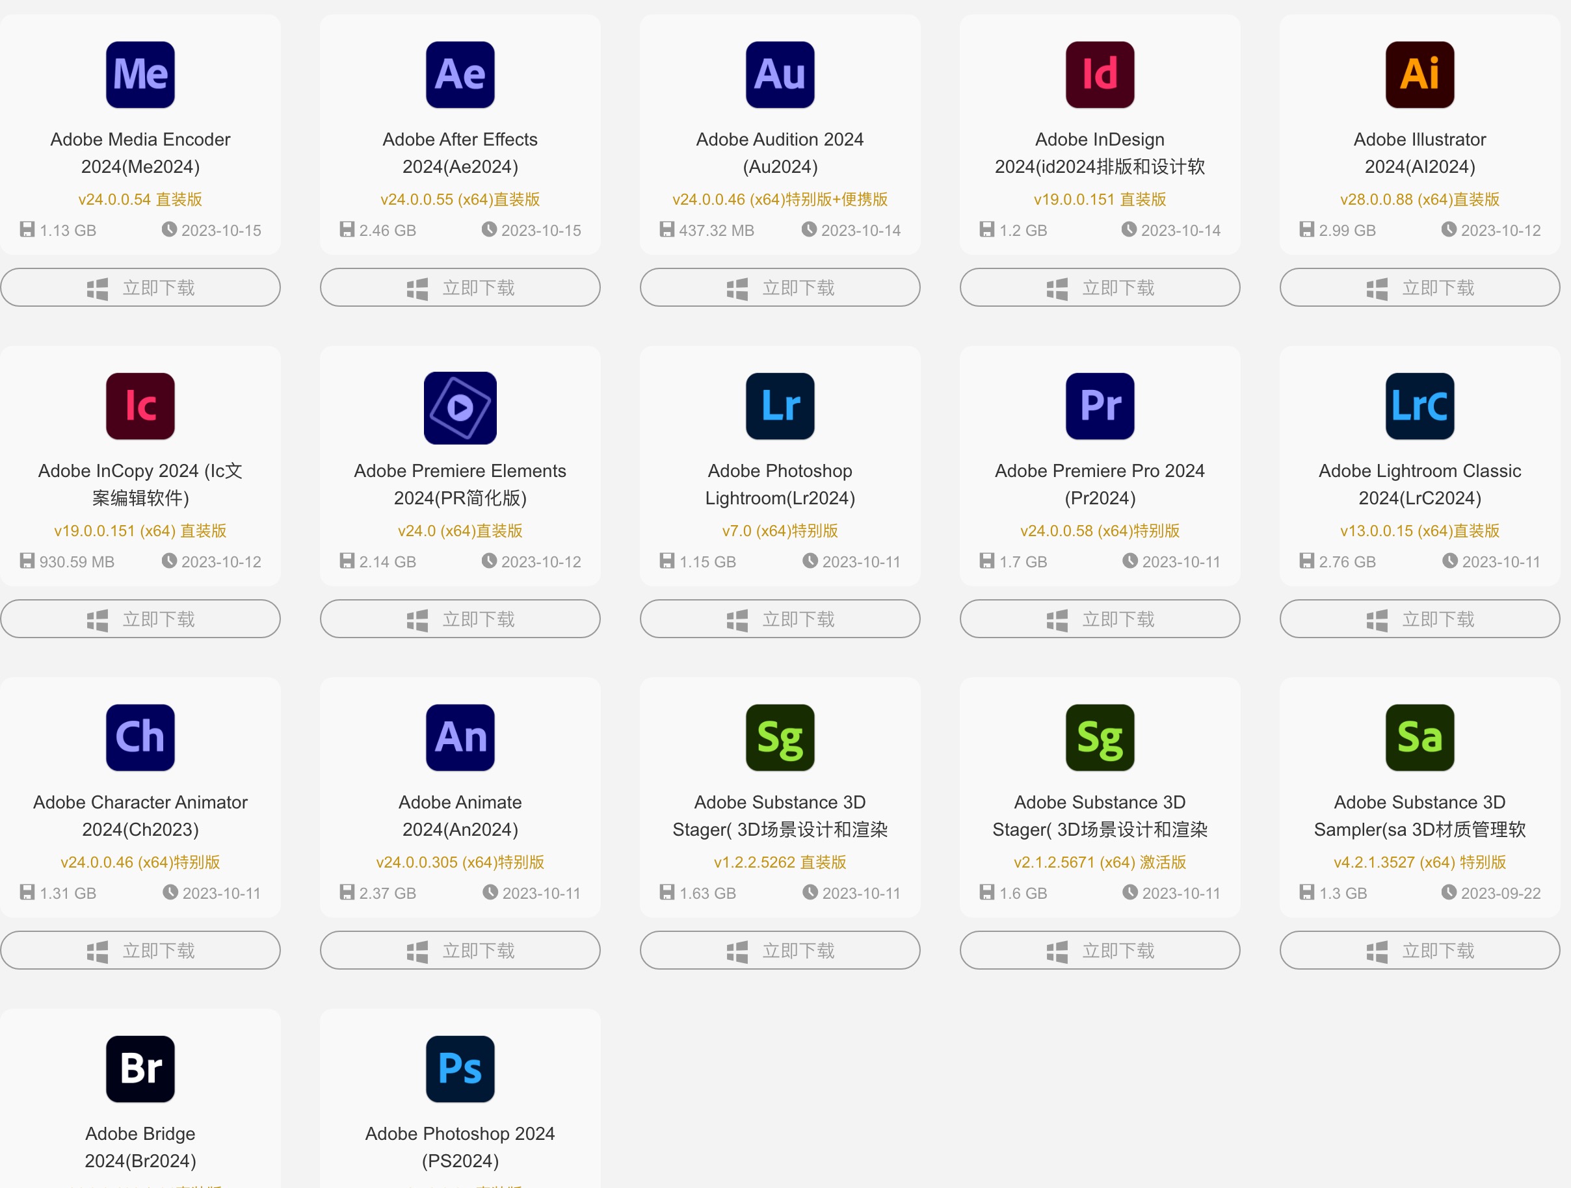
Task: Download Adobe Premiere Elements 2024
Action: tap(460, 619)
